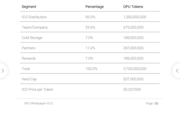Image resolution: width=180 pixels, height=116 pixels.
Task: Click the Total row label
Action: [x=26, y=69]
